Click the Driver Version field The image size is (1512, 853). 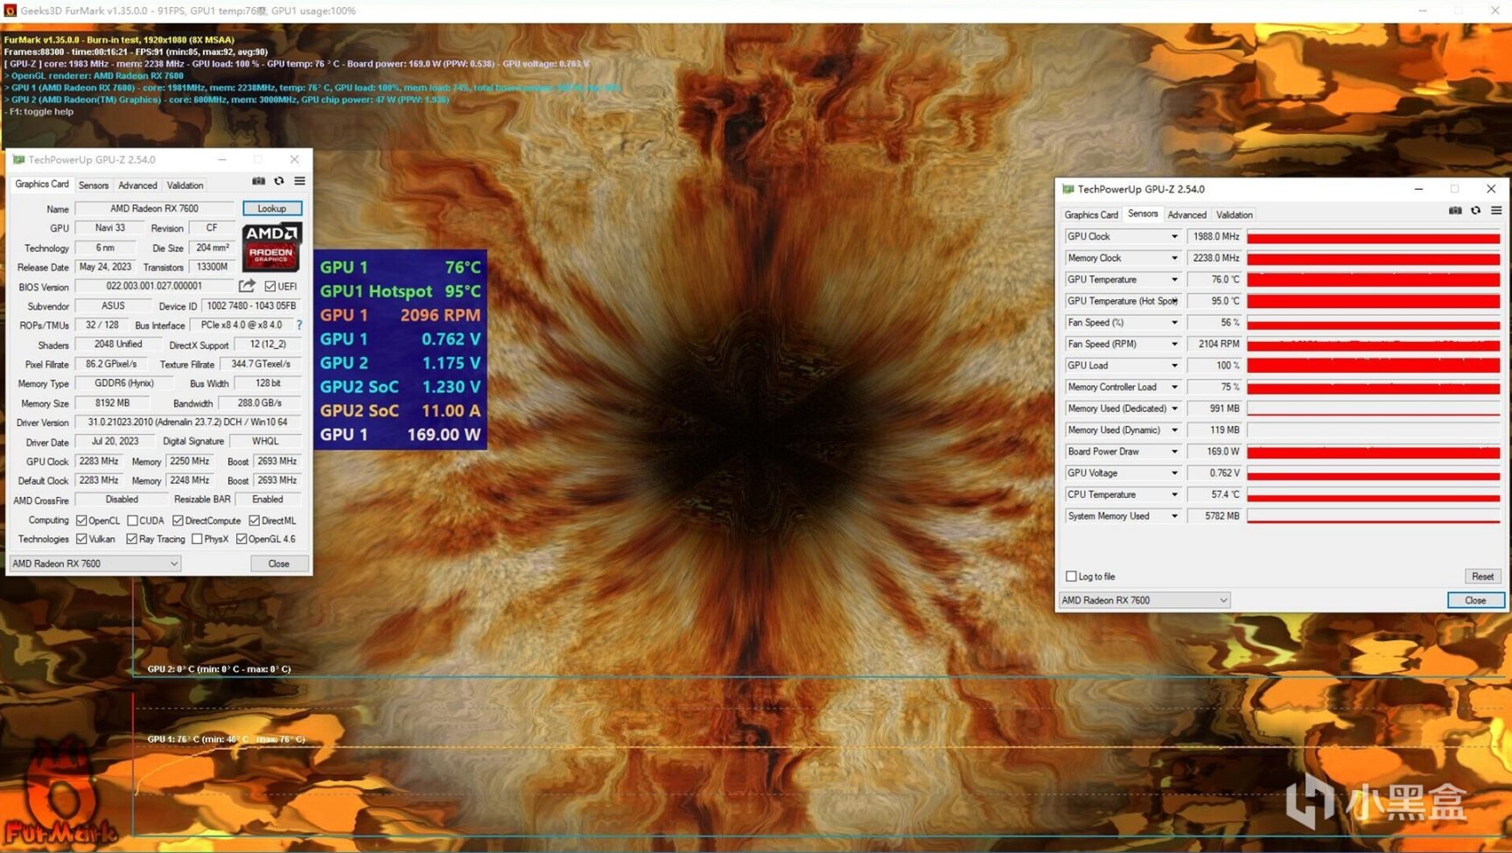coord(187,423)
